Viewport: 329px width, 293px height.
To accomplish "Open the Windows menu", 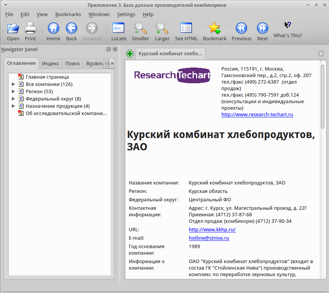I will 99,15.
